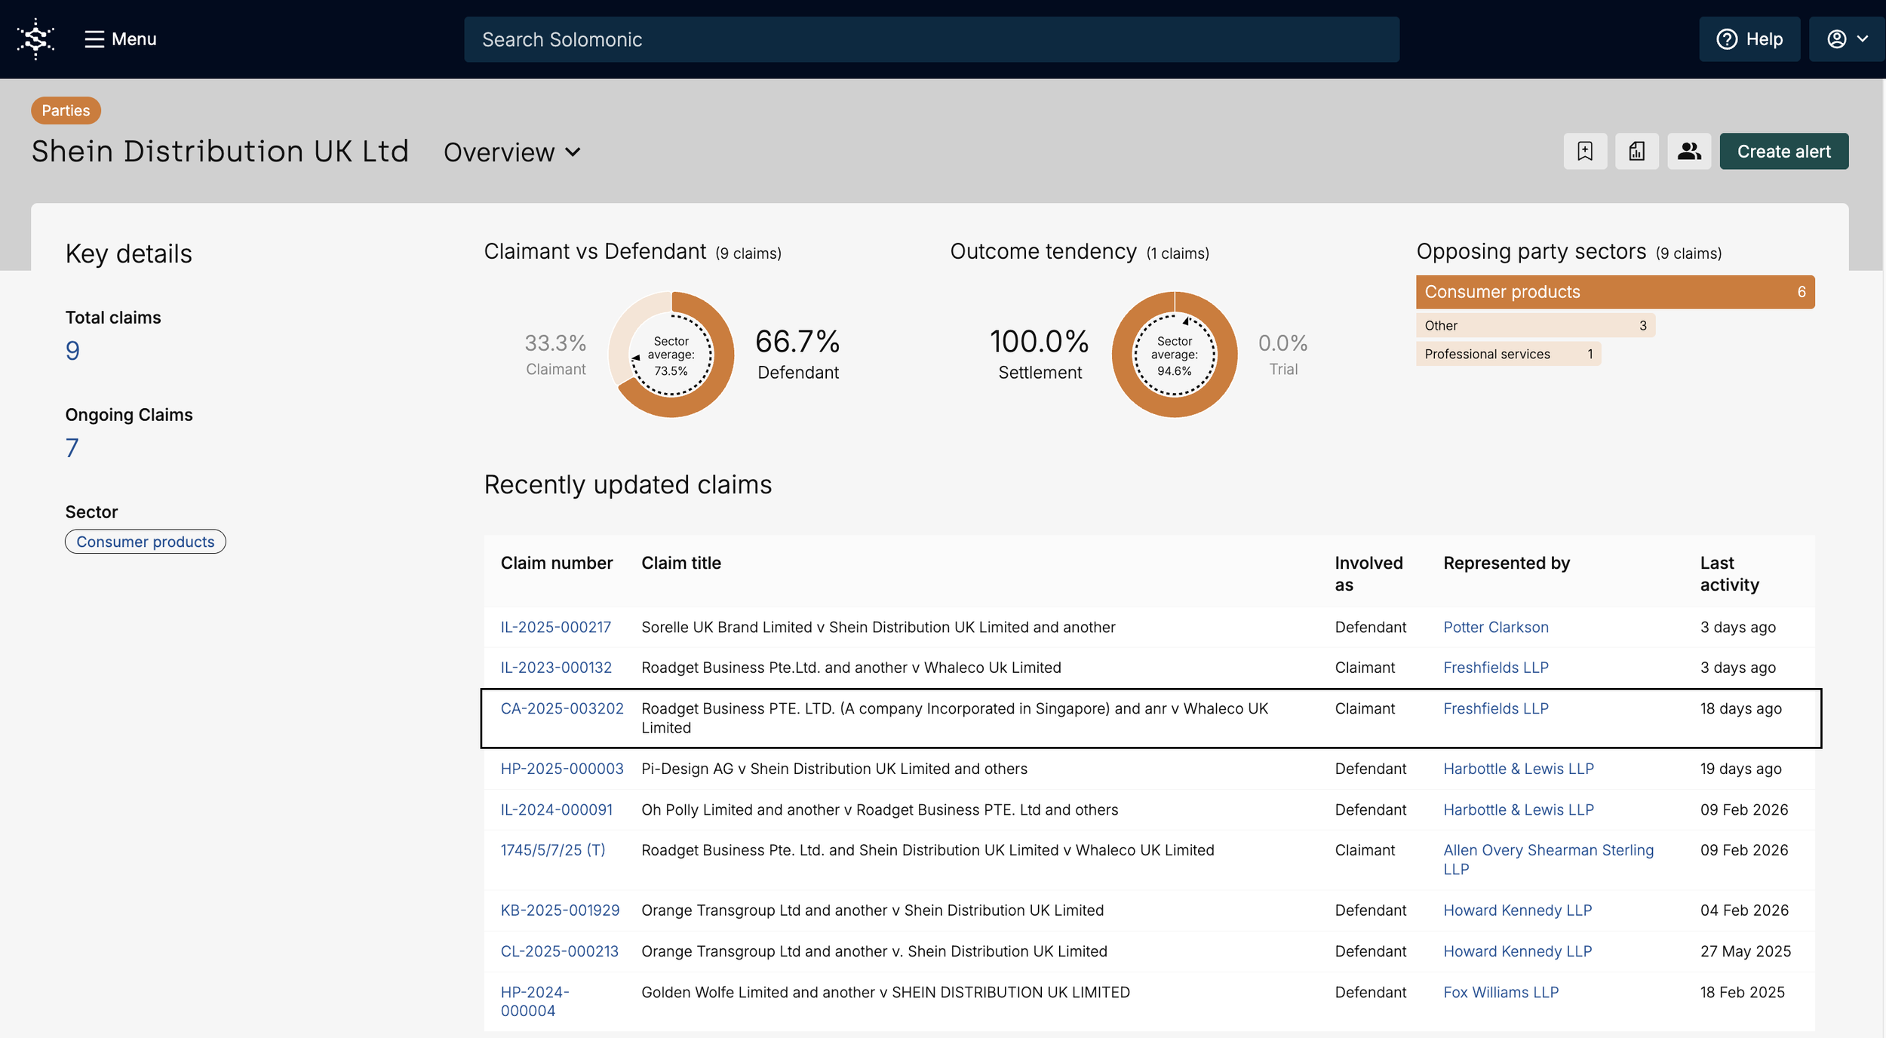Viewport: 1886px width, 1038px height.
Task: Open the user account dropdown
Action: coord(1846,39)
